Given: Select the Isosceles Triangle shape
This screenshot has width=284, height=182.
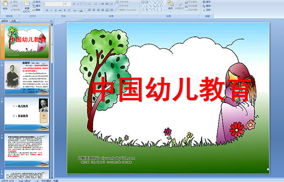Looking at the screenshot, I should tap(147, 6).
